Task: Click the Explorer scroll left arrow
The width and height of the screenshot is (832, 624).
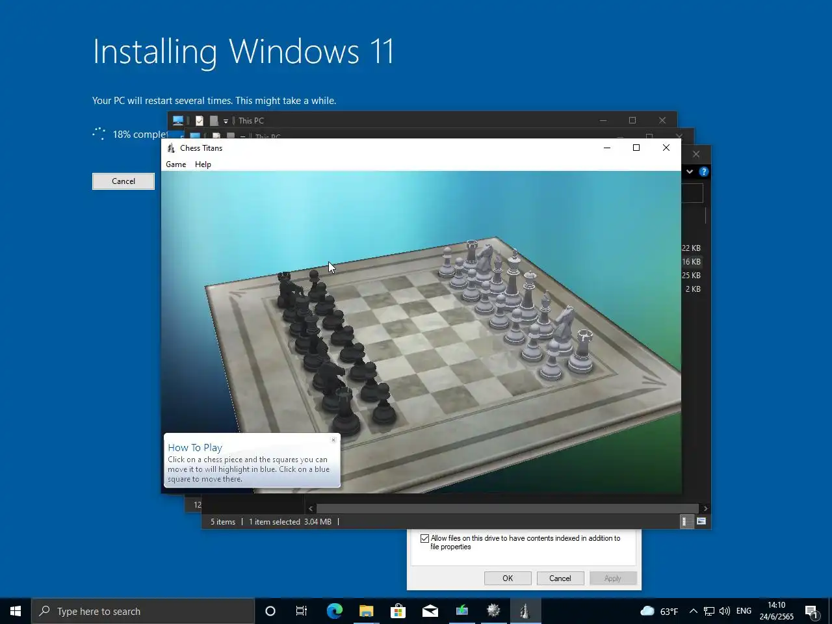Action: [x=311, y=508]
